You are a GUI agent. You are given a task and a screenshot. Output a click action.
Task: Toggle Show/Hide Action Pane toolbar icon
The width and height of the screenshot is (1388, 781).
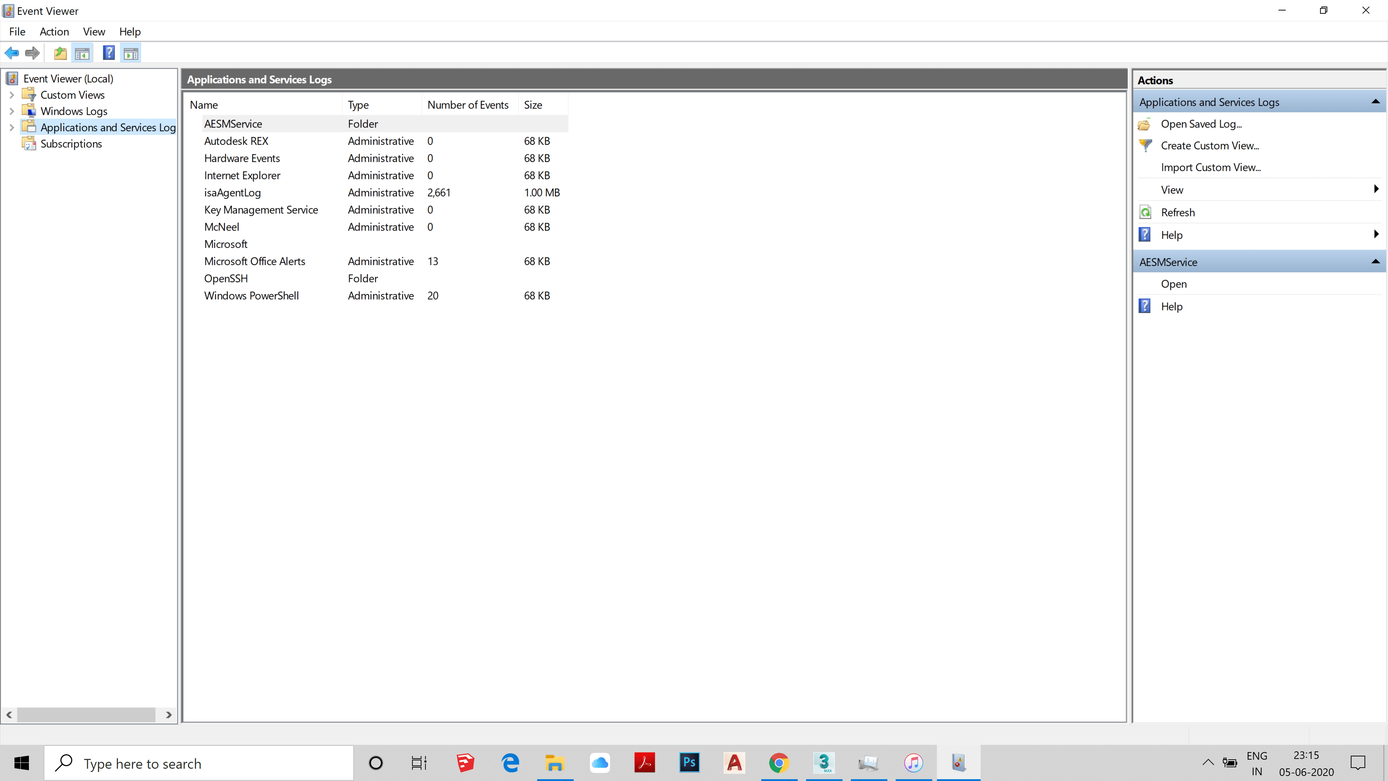pos(131,53)
